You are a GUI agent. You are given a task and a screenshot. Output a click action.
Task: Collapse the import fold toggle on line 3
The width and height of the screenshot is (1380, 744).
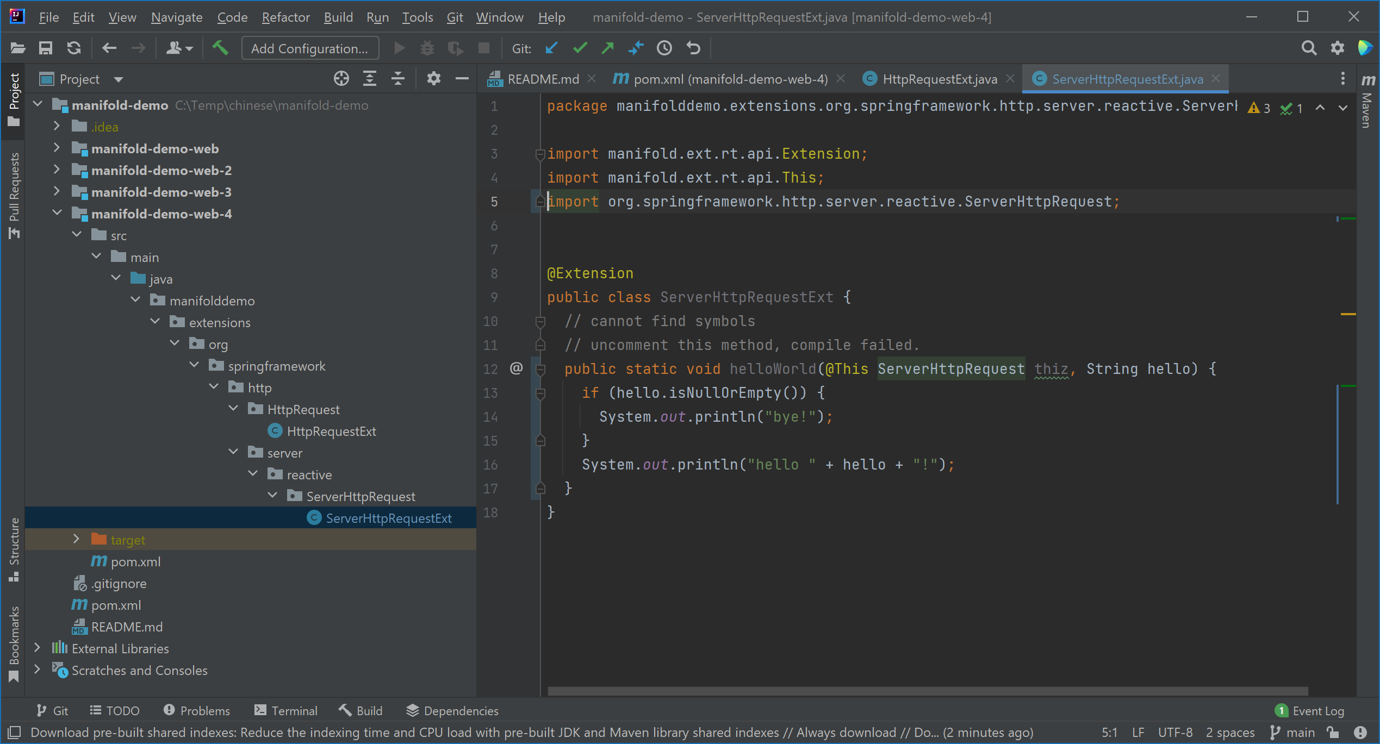540,154
